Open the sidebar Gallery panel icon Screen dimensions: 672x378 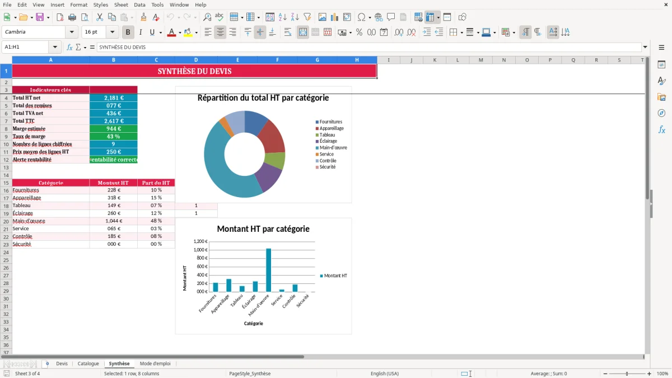pyautogui.click(x=661, y=97)
